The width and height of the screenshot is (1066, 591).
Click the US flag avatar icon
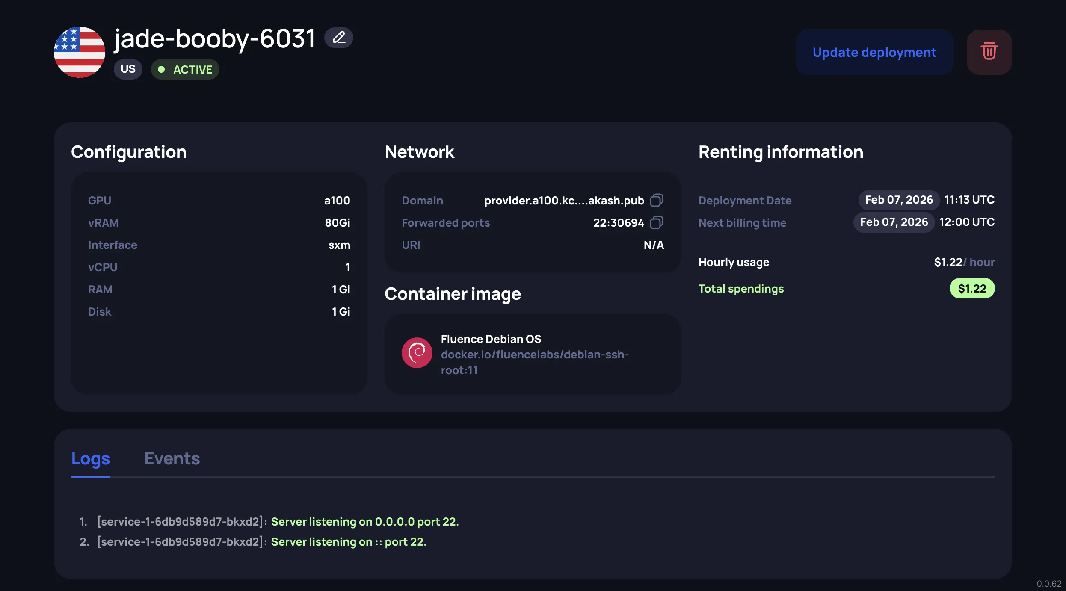(x=79, y=52)
